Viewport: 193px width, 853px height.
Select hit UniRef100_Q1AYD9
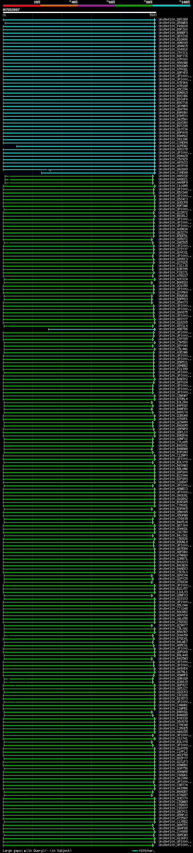(x=173, y=748)
